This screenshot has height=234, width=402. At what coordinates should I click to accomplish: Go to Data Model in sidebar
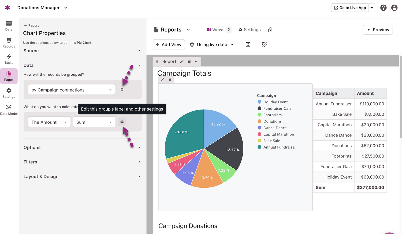(9, 110)
